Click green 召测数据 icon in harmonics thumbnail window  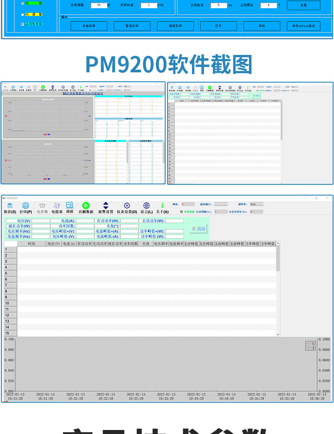click(x=43, y=87)
